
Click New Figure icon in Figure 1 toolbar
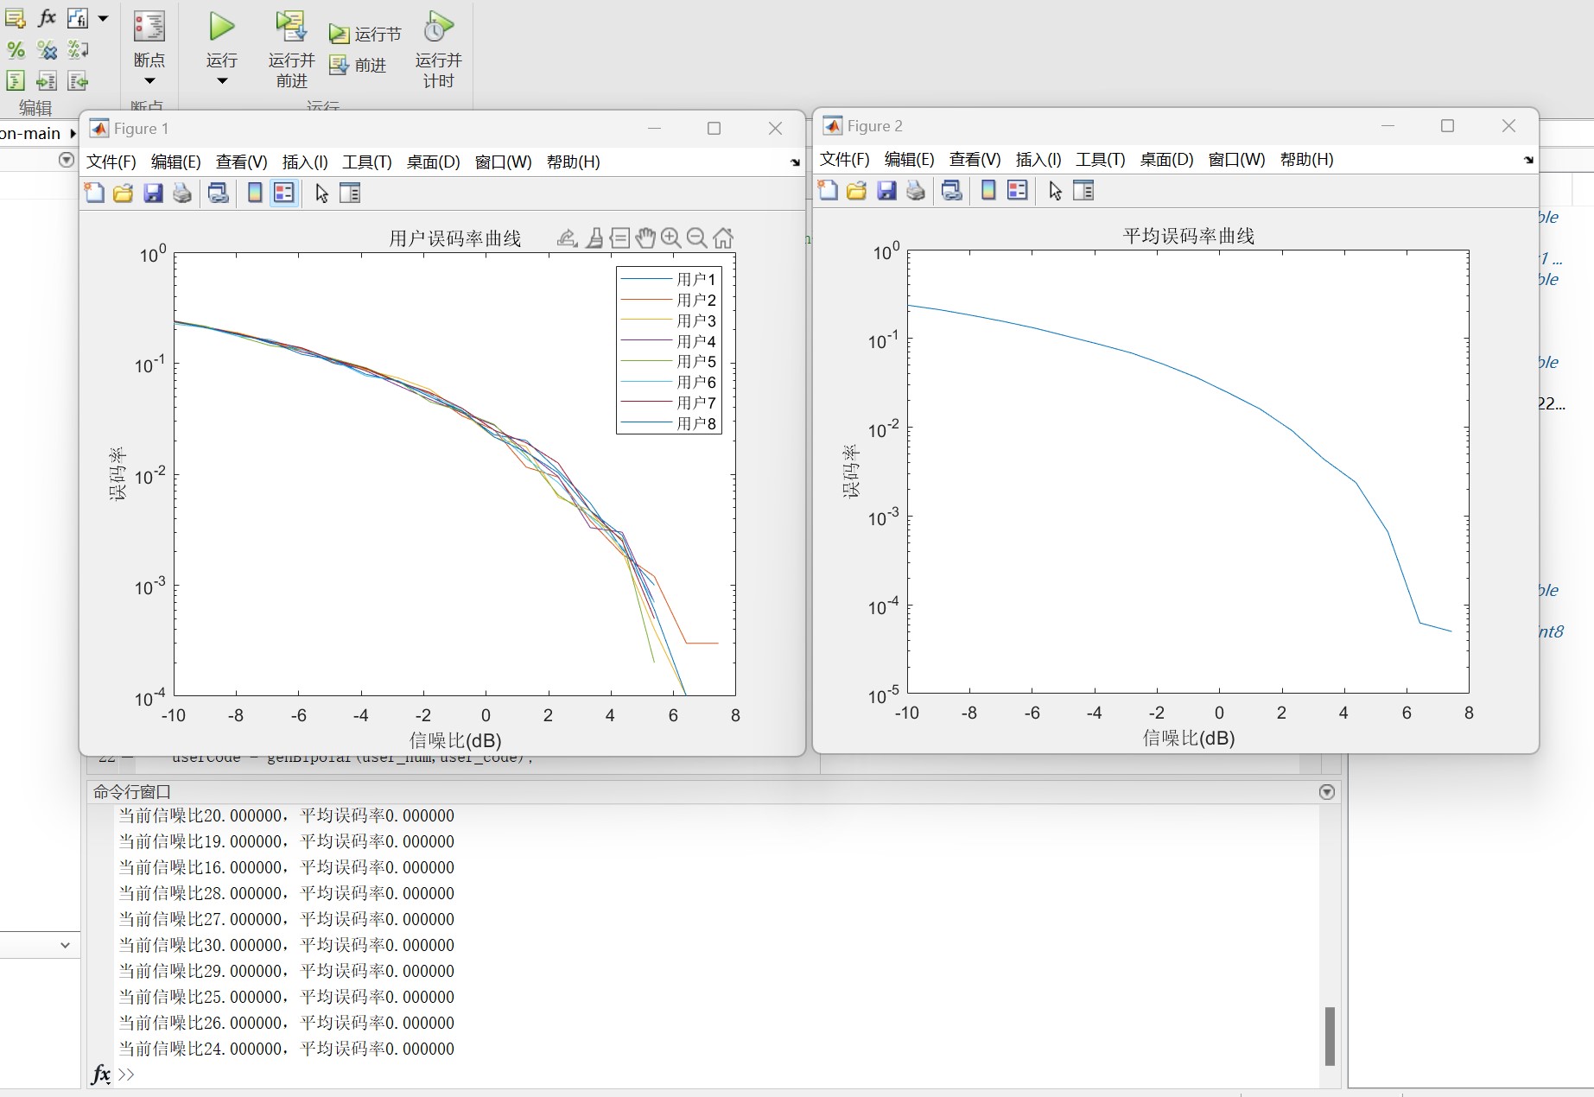pyautogui.click(x=94, y=193)
